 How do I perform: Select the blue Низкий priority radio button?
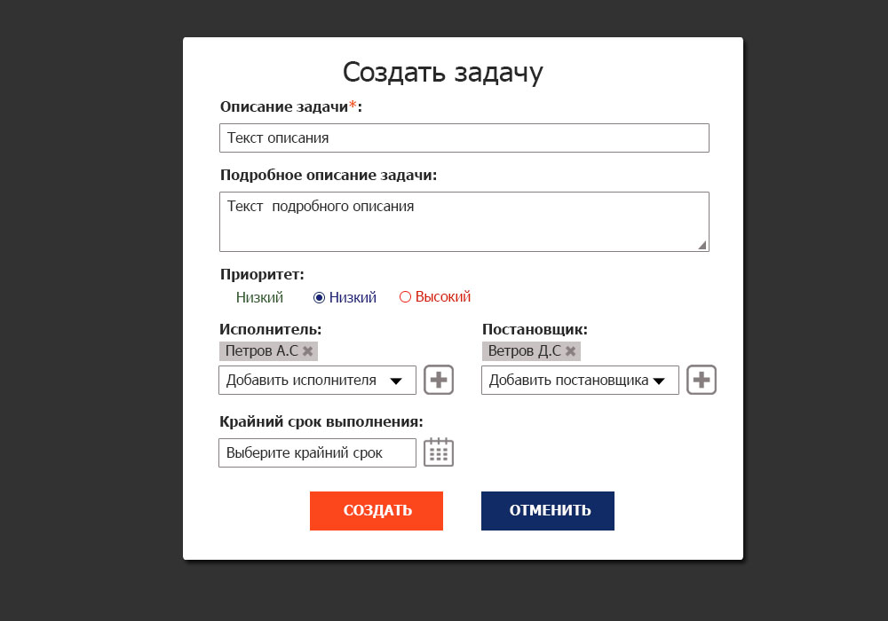pyautogui.click(x=320, y=298)
